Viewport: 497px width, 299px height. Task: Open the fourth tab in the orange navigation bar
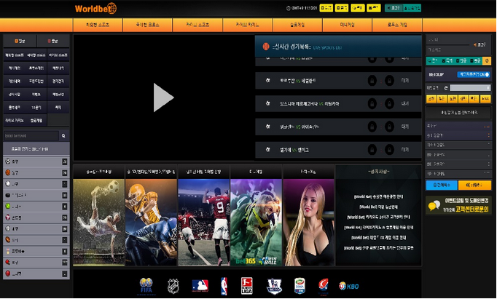pos(248,25)
